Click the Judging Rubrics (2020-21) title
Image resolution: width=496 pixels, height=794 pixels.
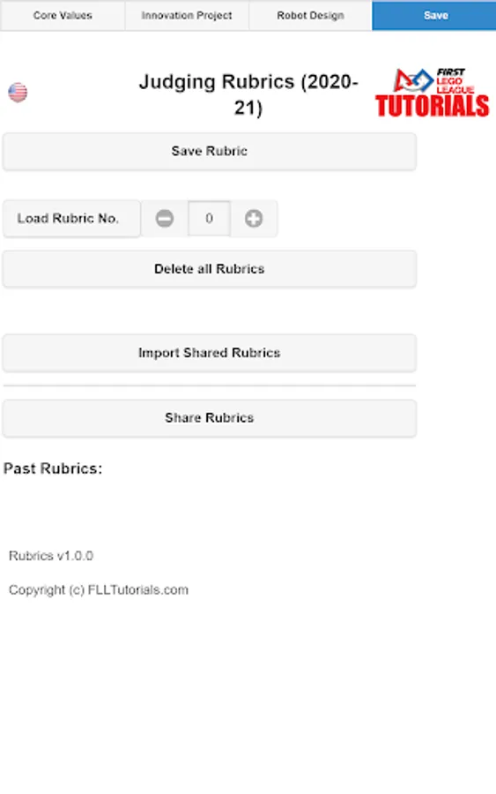[248, 94]
